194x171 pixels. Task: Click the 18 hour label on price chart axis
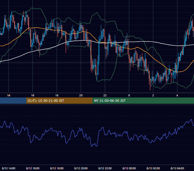point(57,95)
